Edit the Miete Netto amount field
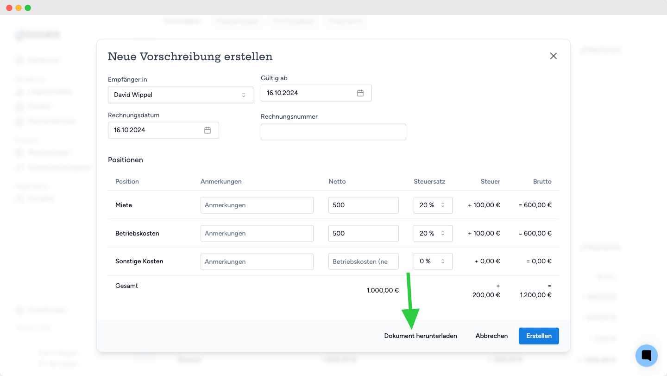Screen dimensions: 667x376 (x=363, y=205)
